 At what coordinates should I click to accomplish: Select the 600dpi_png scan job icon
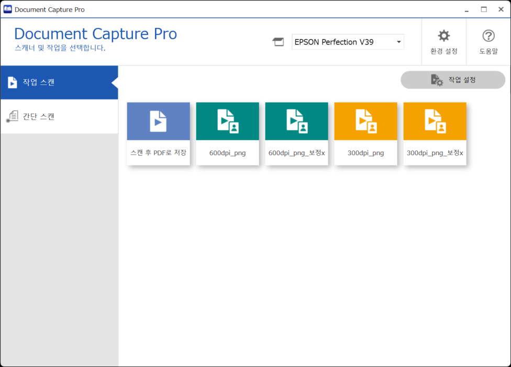tap(227, 121)
